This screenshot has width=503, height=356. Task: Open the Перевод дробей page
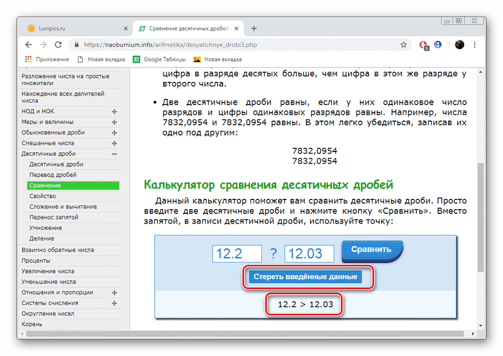(x=53, y=175)
